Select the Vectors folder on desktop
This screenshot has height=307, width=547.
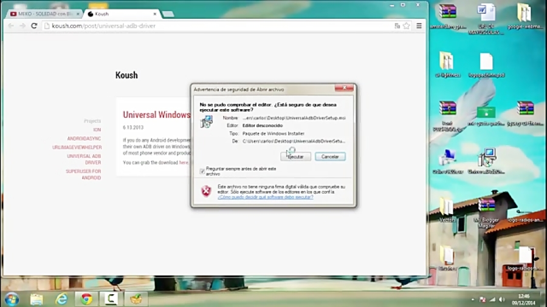pos(447,210)
